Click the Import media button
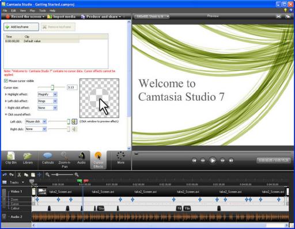Viewport: 295px width, 229px height. click(61, 17)
